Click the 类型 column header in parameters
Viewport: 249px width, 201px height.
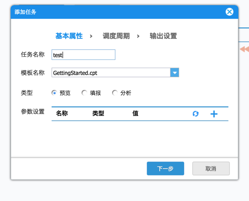tap(99, 113)
